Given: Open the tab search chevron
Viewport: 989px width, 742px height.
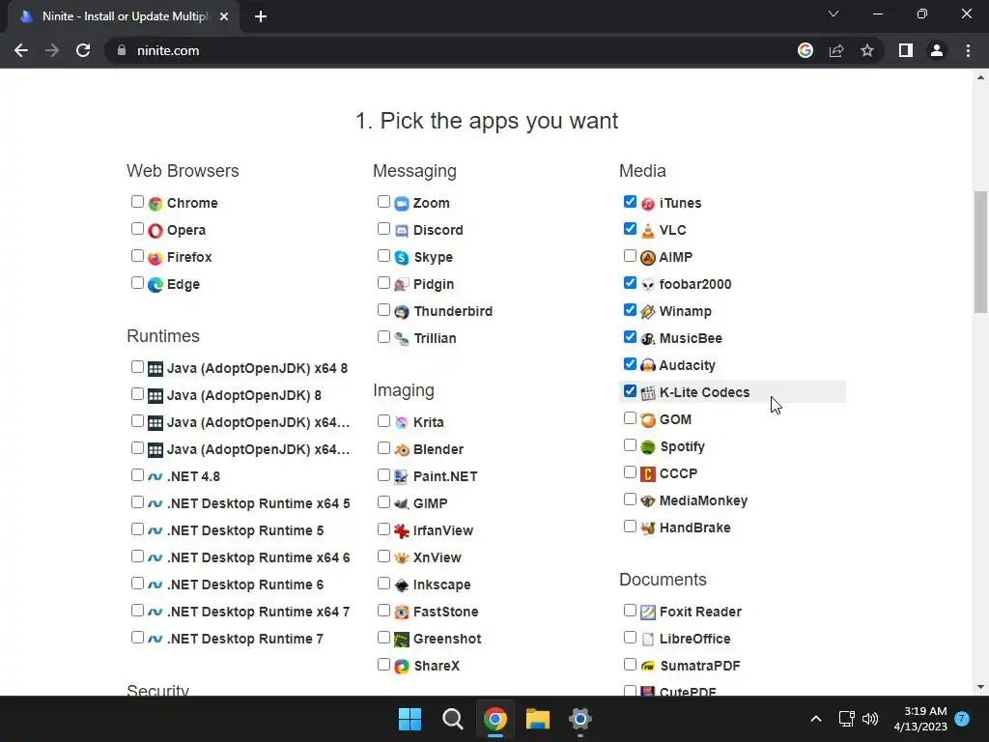Looking at the screenshot, I should (x=834, y=14).
